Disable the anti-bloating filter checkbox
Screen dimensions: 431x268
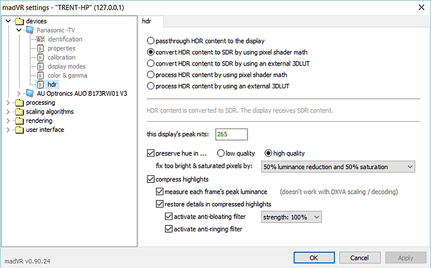click(168, 216)
